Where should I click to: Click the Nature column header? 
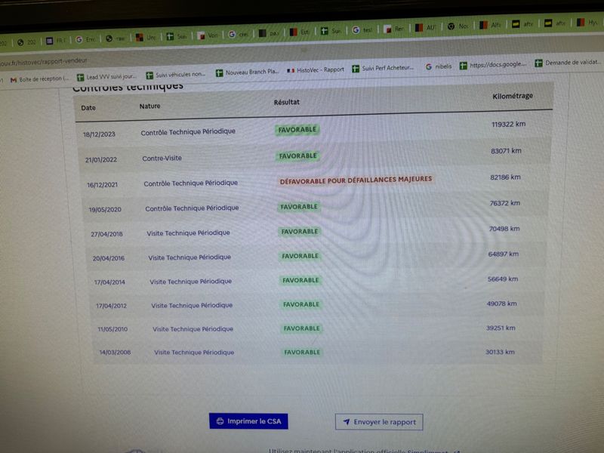[x=149, y=106]
